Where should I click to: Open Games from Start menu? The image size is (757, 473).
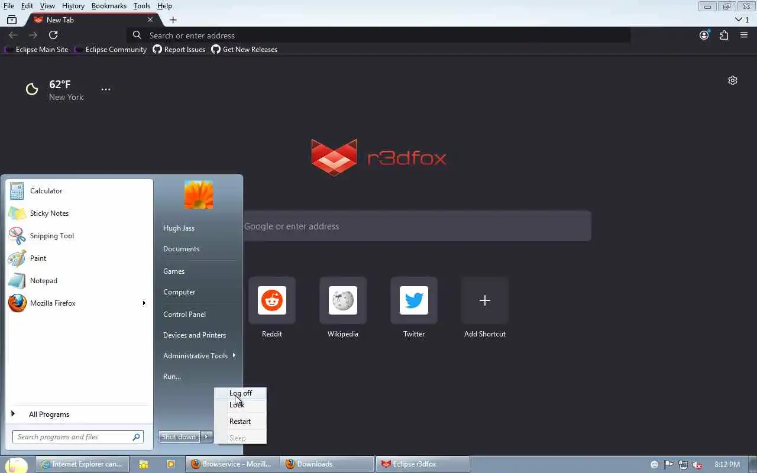[174, 271]
